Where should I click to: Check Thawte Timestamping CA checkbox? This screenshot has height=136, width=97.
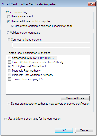pyautogui.click(x=9, y=79)
